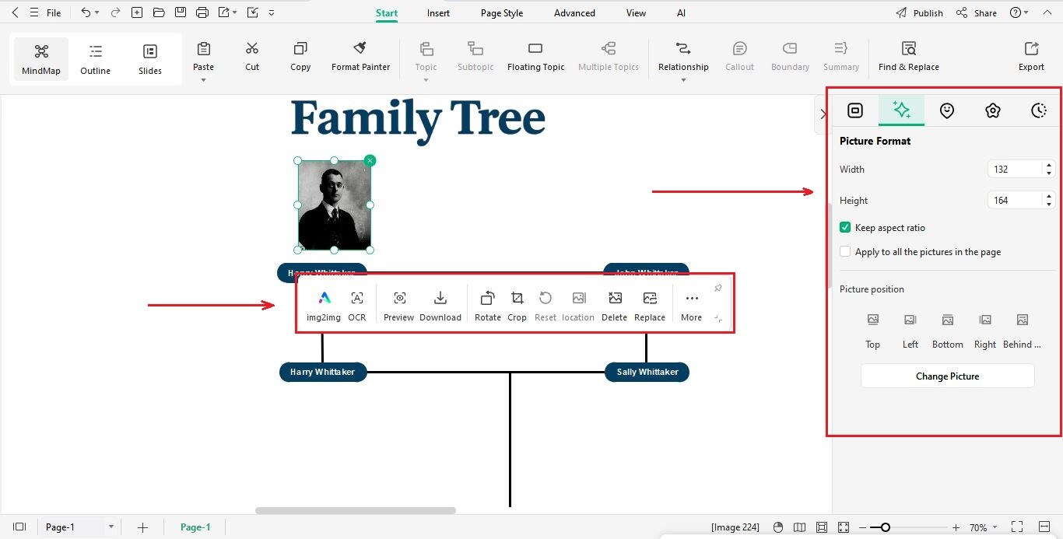The height and width of the screenshot is (539, 1063).
Task: Launch img2img AI tool
Action: (x=324, y=306)
